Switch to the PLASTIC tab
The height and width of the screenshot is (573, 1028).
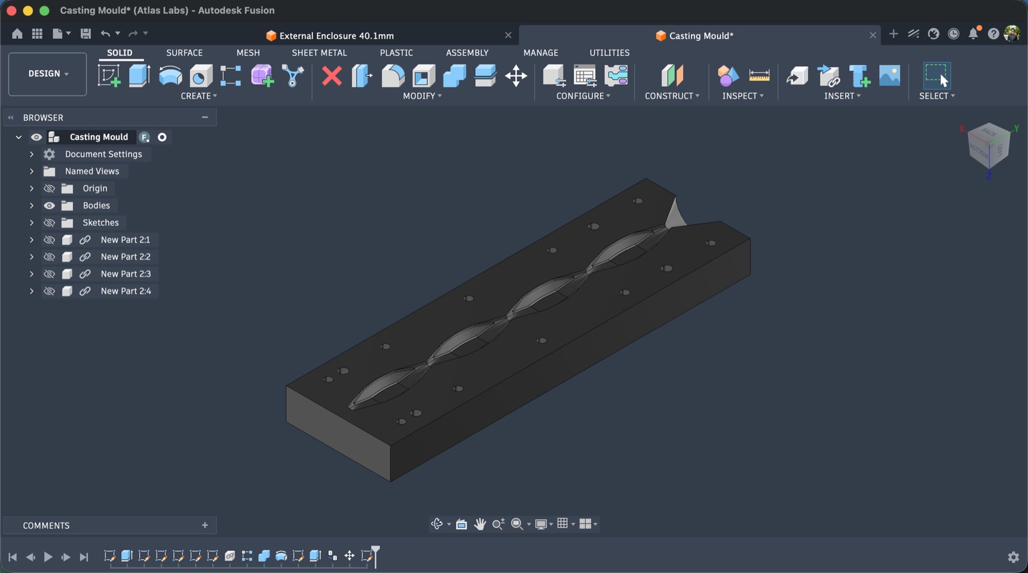click(x=396, y=53)
